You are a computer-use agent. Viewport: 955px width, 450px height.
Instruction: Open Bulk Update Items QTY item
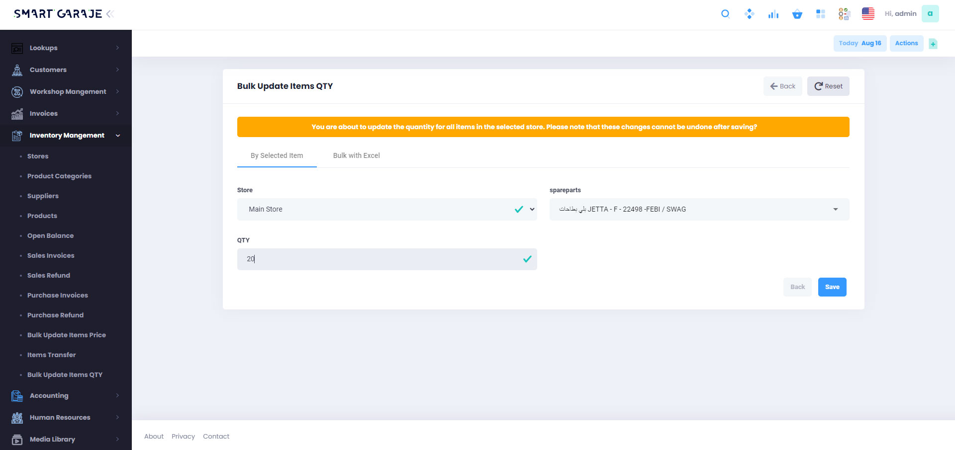[x=65, y=375]
